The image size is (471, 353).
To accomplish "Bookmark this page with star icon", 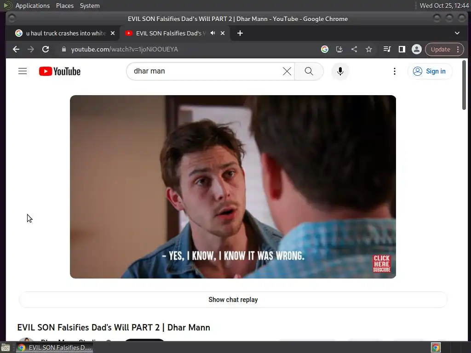I will pos(369,49).
